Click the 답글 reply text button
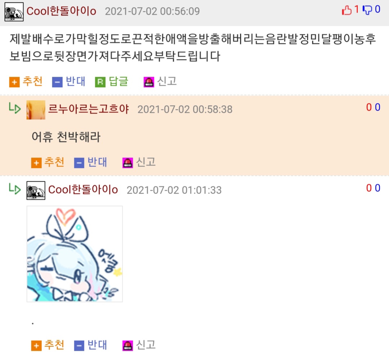The height and width of the screenshot is (358, 389). pos(118,81)
